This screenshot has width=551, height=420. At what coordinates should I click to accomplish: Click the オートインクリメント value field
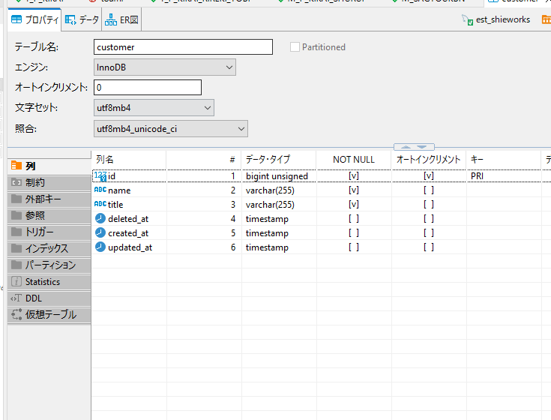point(148,88)
